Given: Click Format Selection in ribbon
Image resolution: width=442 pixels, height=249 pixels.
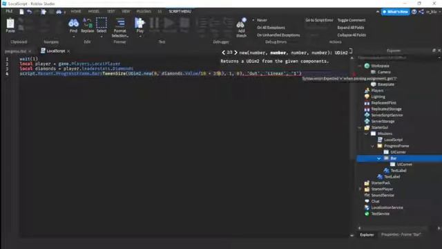Looking at the screenshot, I should 119,28.
